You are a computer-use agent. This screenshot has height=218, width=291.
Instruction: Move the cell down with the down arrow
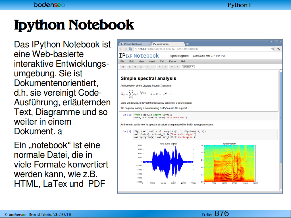coord(153,67)
